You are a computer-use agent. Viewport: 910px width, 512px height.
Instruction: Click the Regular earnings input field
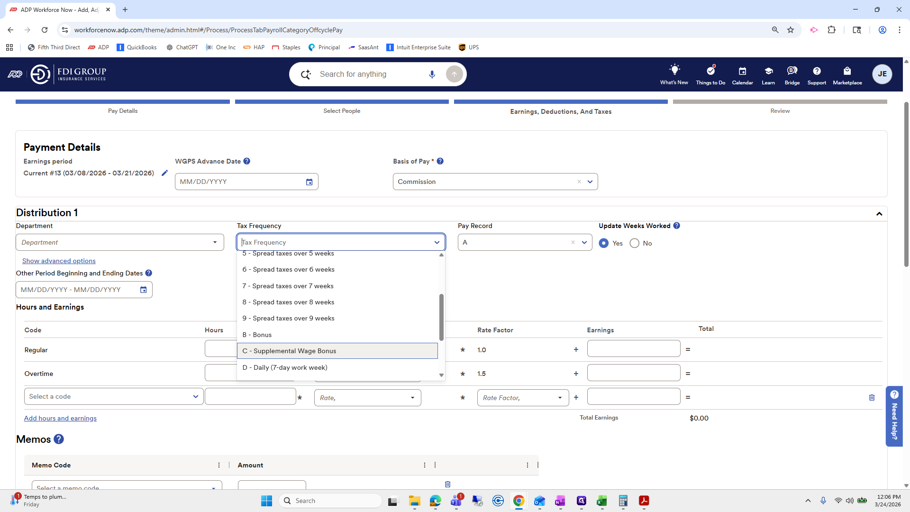pyautogui.click(x=633, y=349)
